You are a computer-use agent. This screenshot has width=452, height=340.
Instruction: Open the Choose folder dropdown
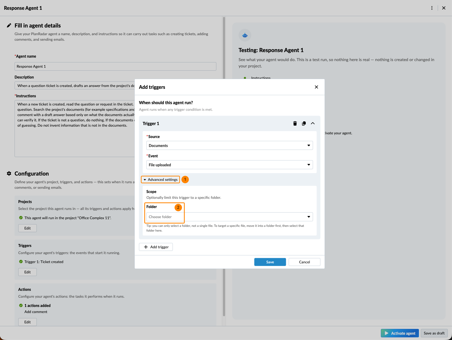click(x=230, y=217)
